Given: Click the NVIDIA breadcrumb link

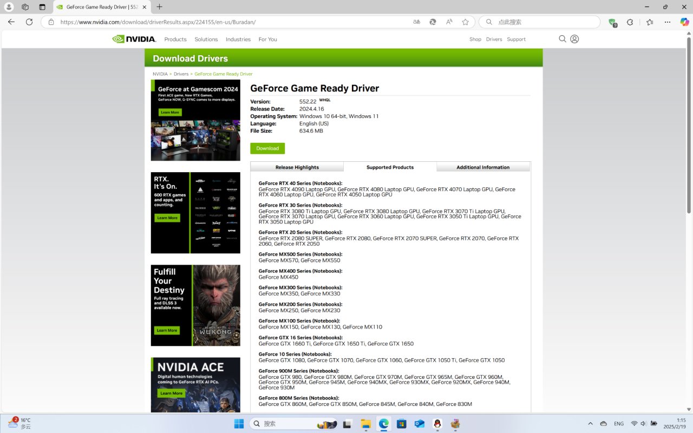Looking at the screenshot, I should [160, 74].
